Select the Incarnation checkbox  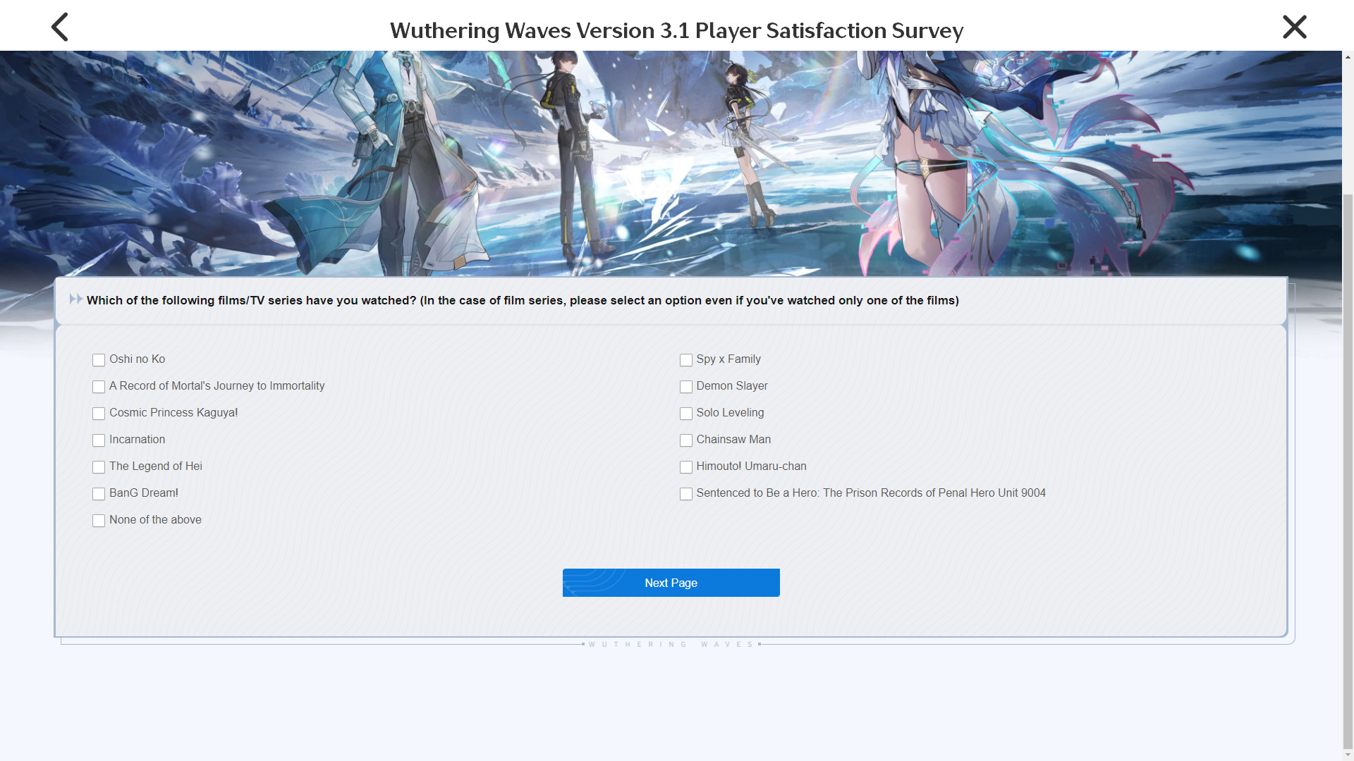(x=99, y=440)
